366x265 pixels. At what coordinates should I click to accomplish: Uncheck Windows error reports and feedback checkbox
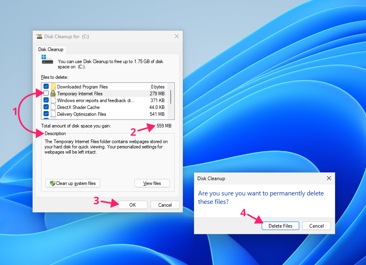(x=46, y=100)
